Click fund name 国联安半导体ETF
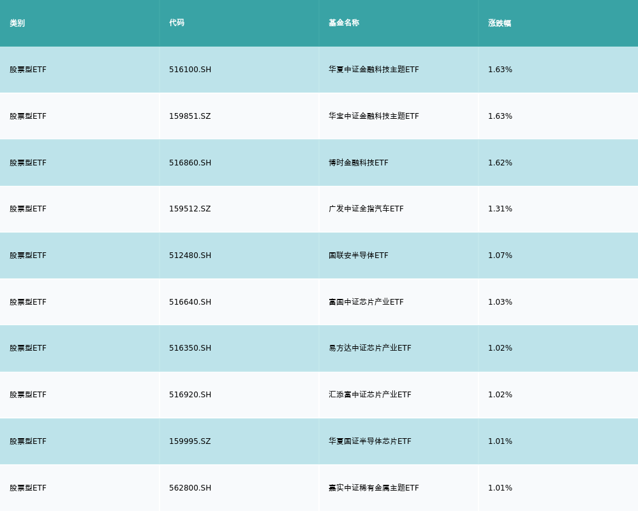This screenshot has width=638, height=511. click(359, 256)
